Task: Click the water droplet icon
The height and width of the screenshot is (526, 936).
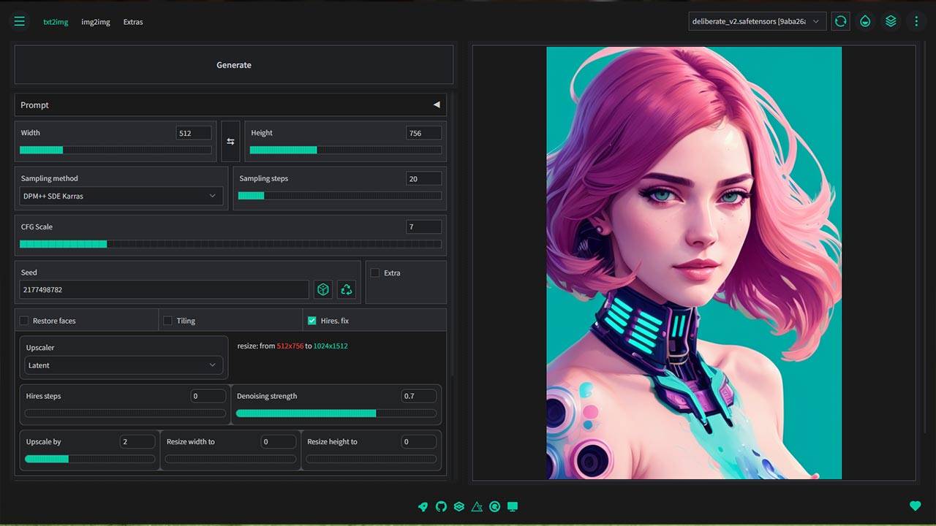Action: [x=865, y=21]
